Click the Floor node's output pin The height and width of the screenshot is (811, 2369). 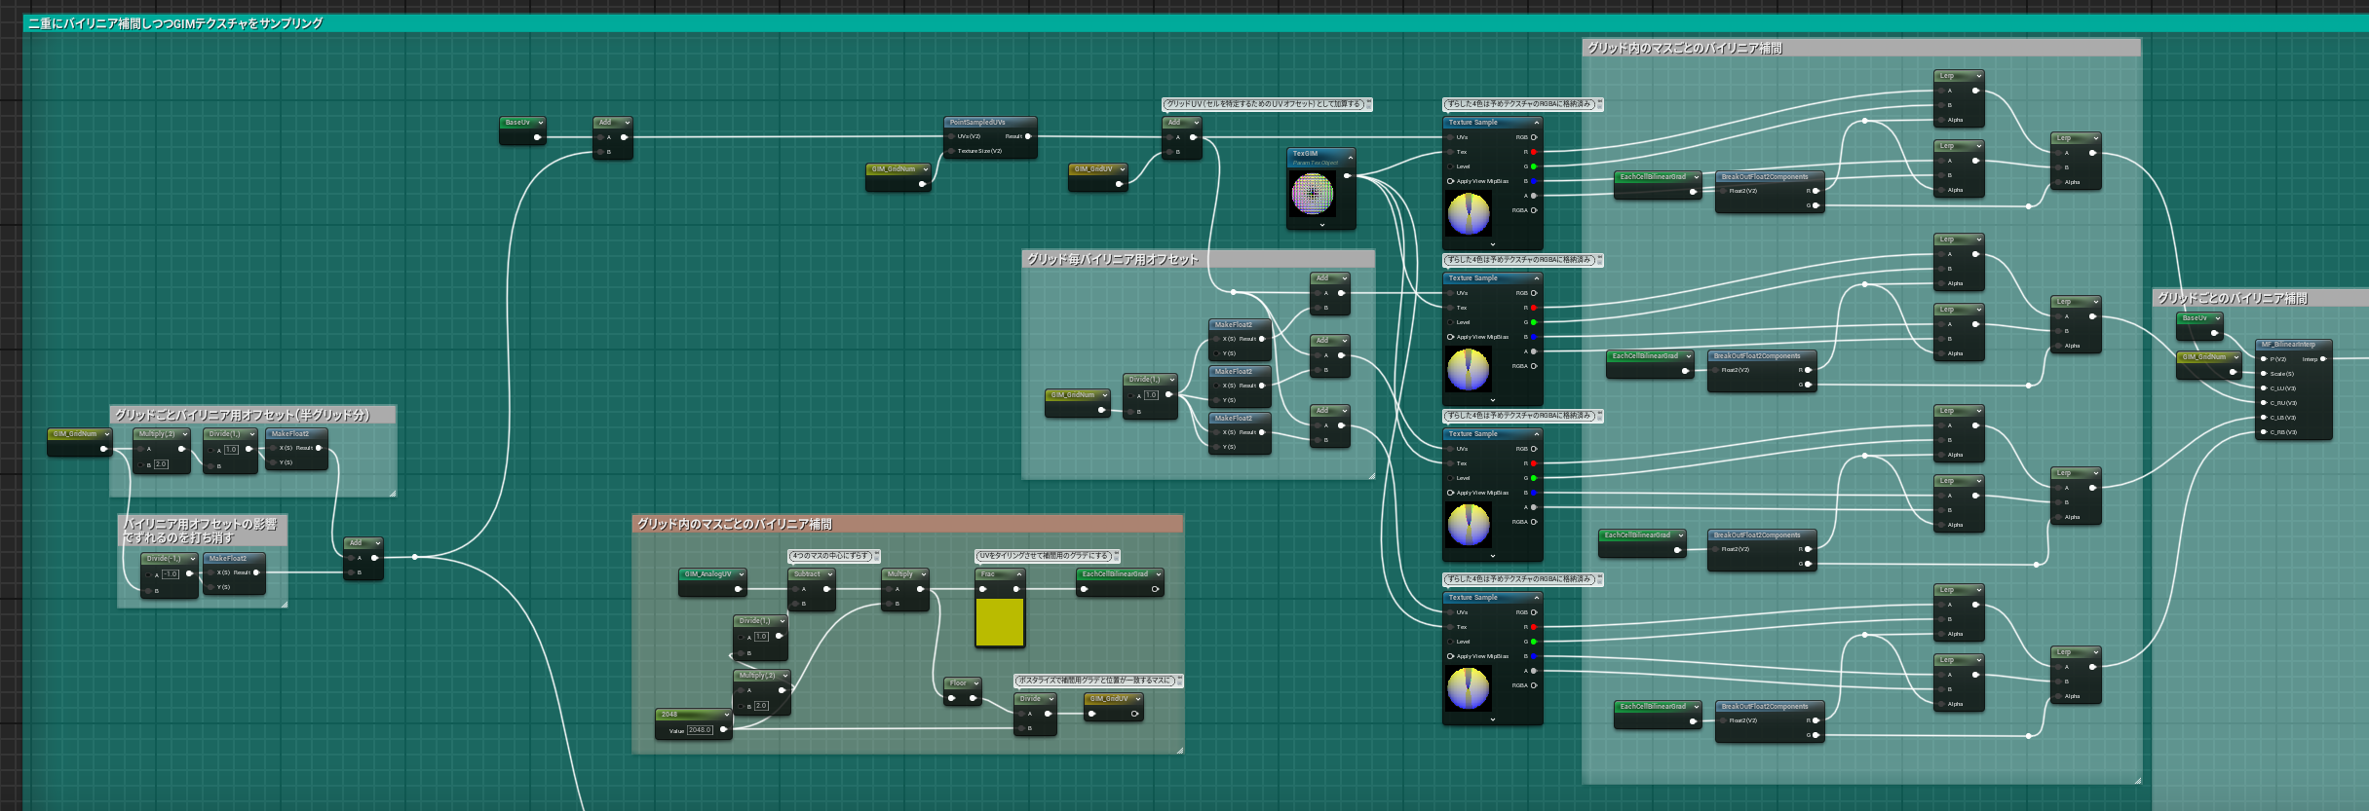click(973, 698)
